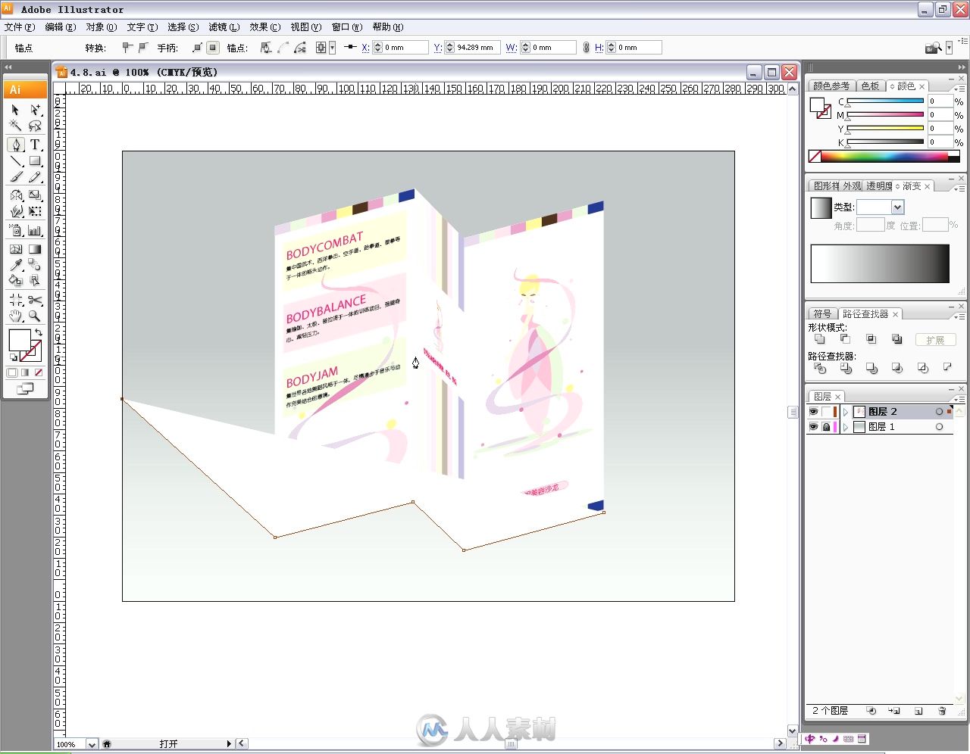
Task: Select the Type tool
Action: point(35,145)
